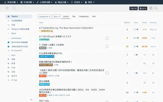Open GoldenDict-ng: The Next Generation topic
Image resolution: width=163 pixels, height=102 pixels.
pos(68,28)
